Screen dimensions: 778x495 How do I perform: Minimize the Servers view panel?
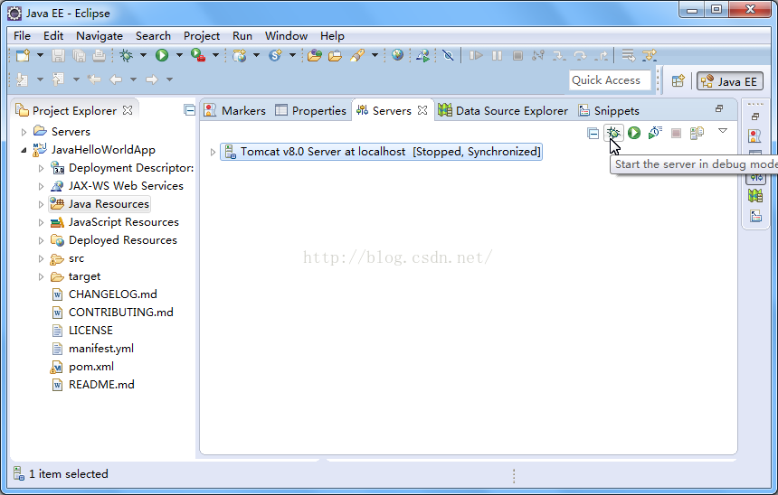coord(719,108)
